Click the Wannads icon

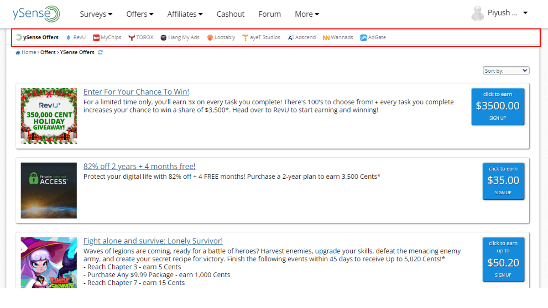pyautogui.click(x=326, y=38)
